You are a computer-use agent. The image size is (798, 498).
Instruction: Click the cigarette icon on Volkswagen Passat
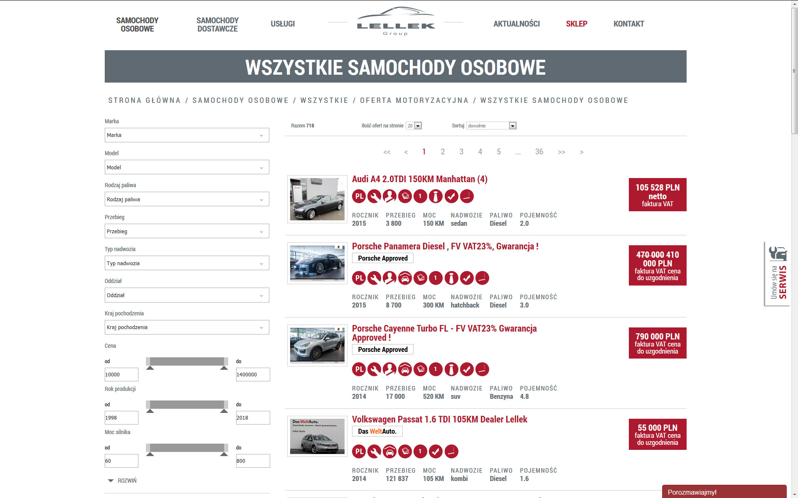(451, 452)
